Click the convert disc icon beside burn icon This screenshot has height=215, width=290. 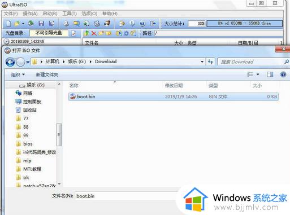97,24
